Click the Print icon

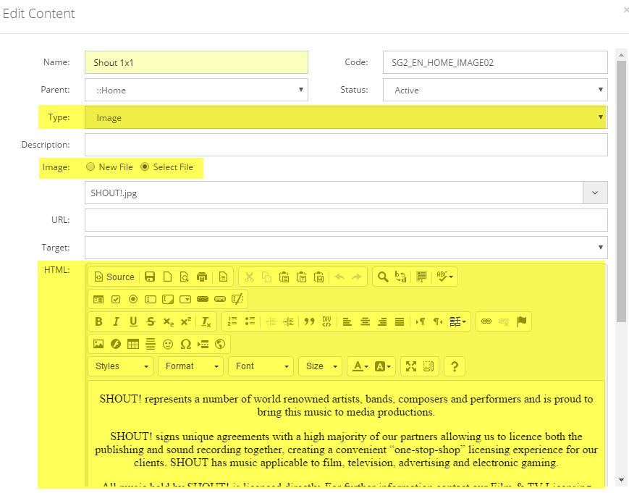(x=202, y=277)
